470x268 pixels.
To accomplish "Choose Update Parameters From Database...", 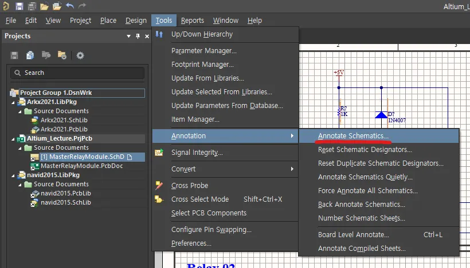I will coord(225,106).
